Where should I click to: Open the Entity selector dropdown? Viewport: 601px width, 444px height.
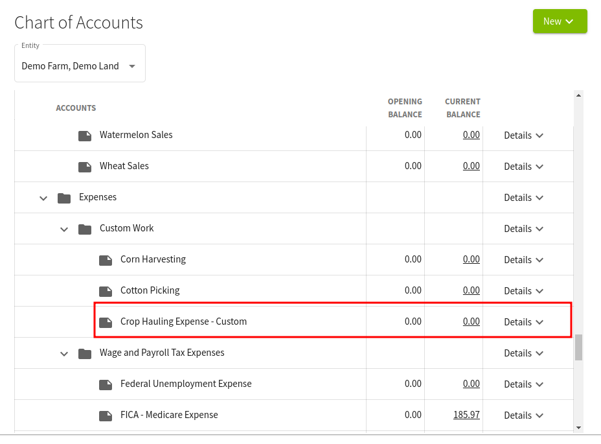[80, 65]
